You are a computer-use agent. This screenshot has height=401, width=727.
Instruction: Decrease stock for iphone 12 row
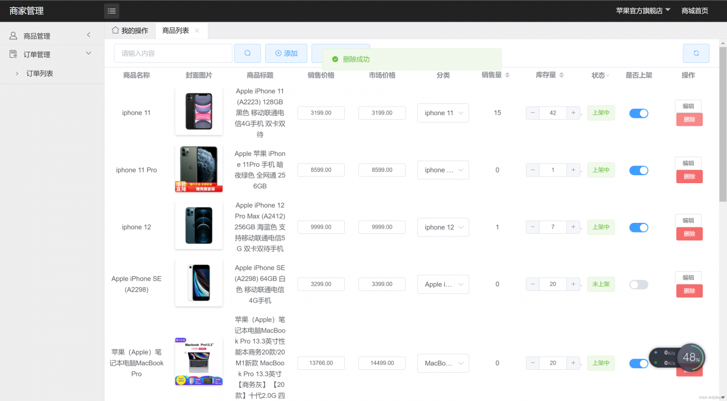533,227
